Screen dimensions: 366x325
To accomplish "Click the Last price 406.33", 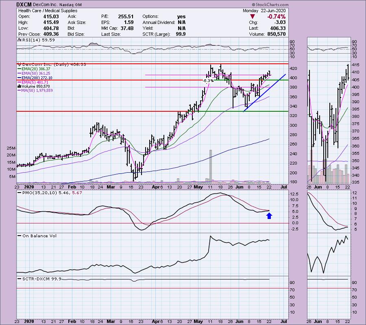I will [x=278, y=28].
